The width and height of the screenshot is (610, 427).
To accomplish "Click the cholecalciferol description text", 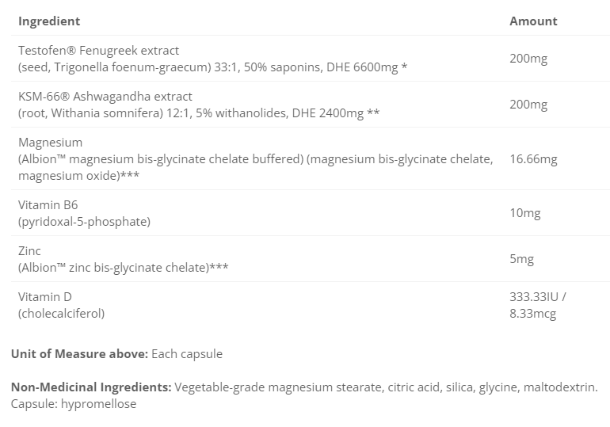I will (x=61, y=313).
